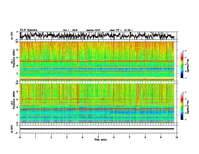Click the ch.2 spectrogram color bar
This screenshot has height=154, width=199.
(182, 106)
